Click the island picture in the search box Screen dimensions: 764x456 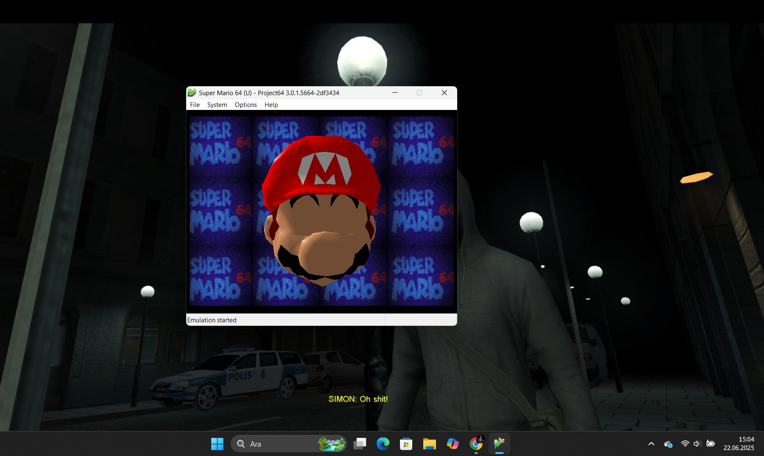[x=332, y=444]
